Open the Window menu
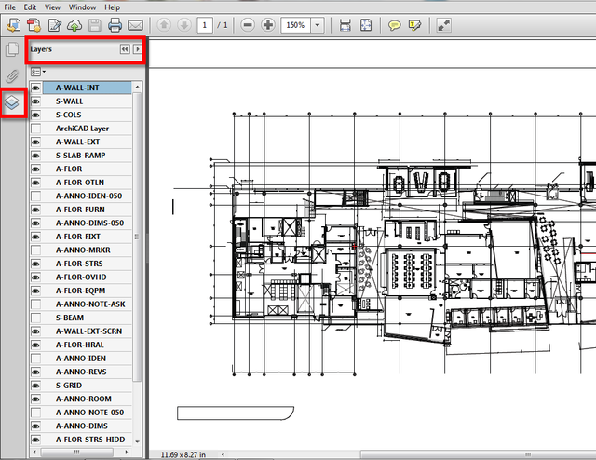This screenshot has height=460, width=596. [x=84, y=7]
